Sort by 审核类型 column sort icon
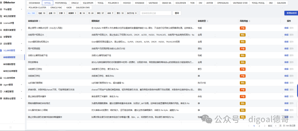298x131 pixels. pyautogui.click(x=207, y=21)
